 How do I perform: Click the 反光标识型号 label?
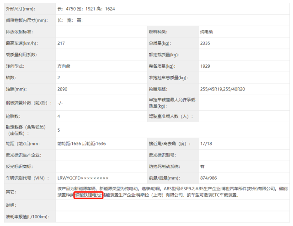point(162,155)
